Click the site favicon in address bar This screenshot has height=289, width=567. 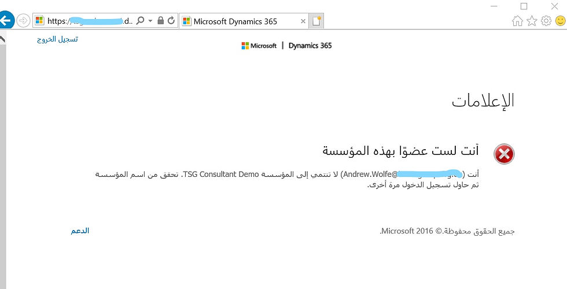pyautogui.click(x=39, y=21)
